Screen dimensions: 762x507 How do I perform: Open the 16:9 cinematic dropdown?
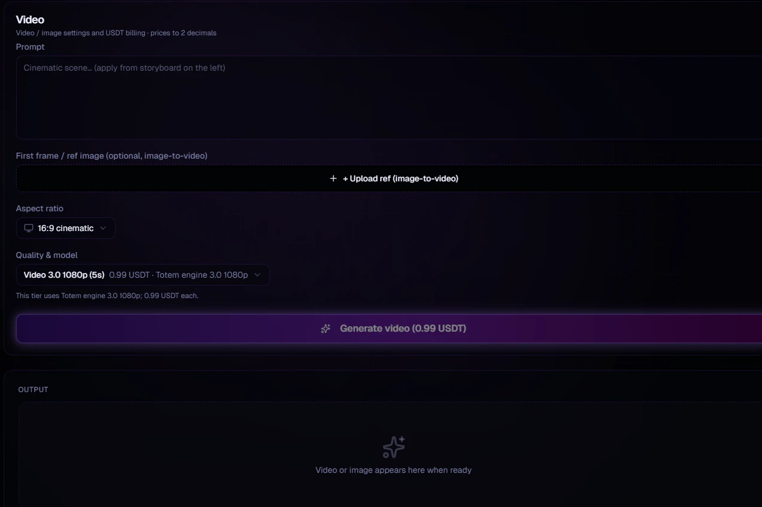(66, 228)
